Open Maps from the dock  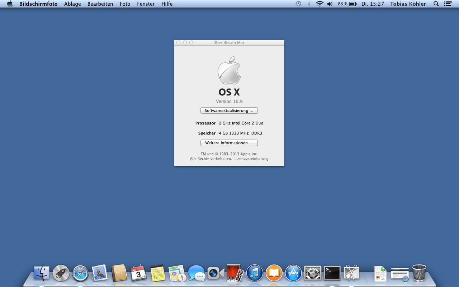[x=178, y=273]
